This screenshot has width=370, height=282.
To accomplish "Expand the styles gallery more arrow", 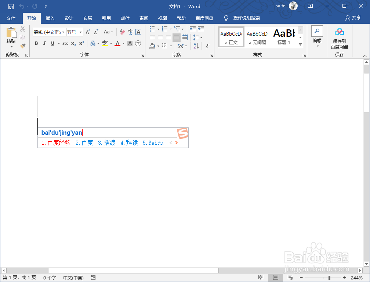I will point(300,44).
